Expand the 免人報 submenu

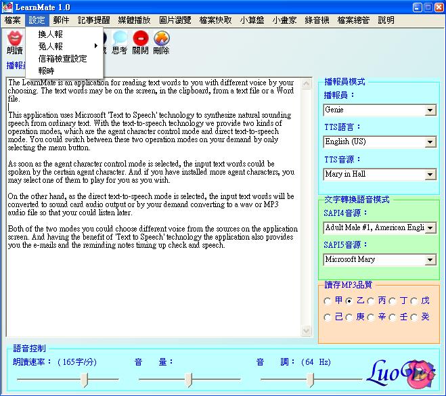[x=64, y=46]
